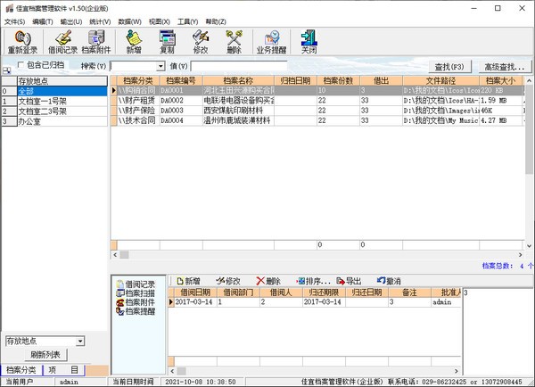
Task: Click the small panel icon below 包含已归档 checkbox
Action: tap(6, 70)
